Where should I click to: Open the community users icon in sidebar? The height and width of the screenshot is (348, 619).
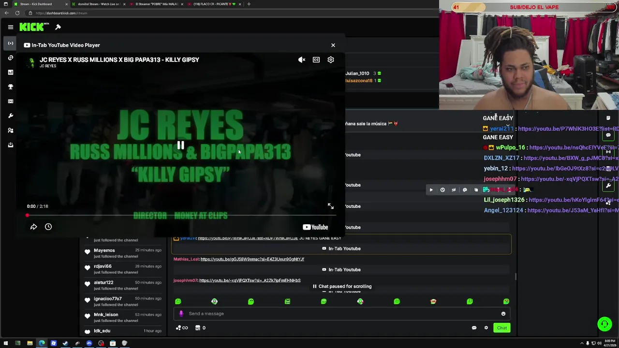(x=10, y=130)
